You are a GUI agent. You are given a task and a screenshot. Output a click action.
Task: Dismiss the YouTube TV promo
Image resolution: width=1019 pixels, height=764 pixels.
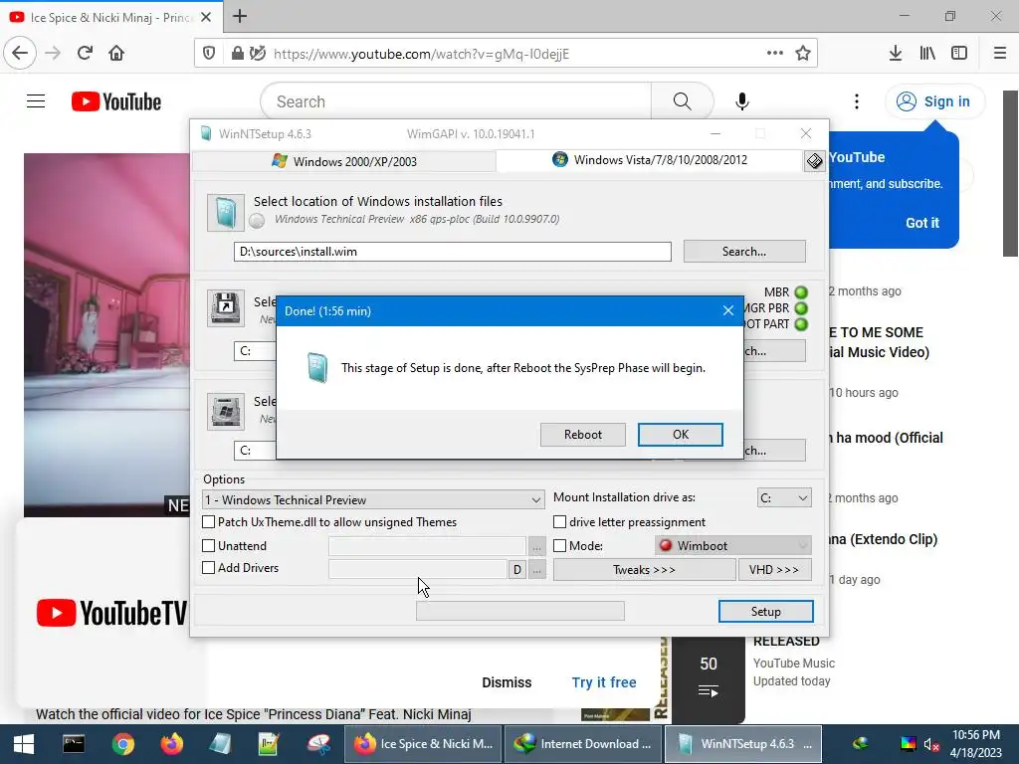507,682
